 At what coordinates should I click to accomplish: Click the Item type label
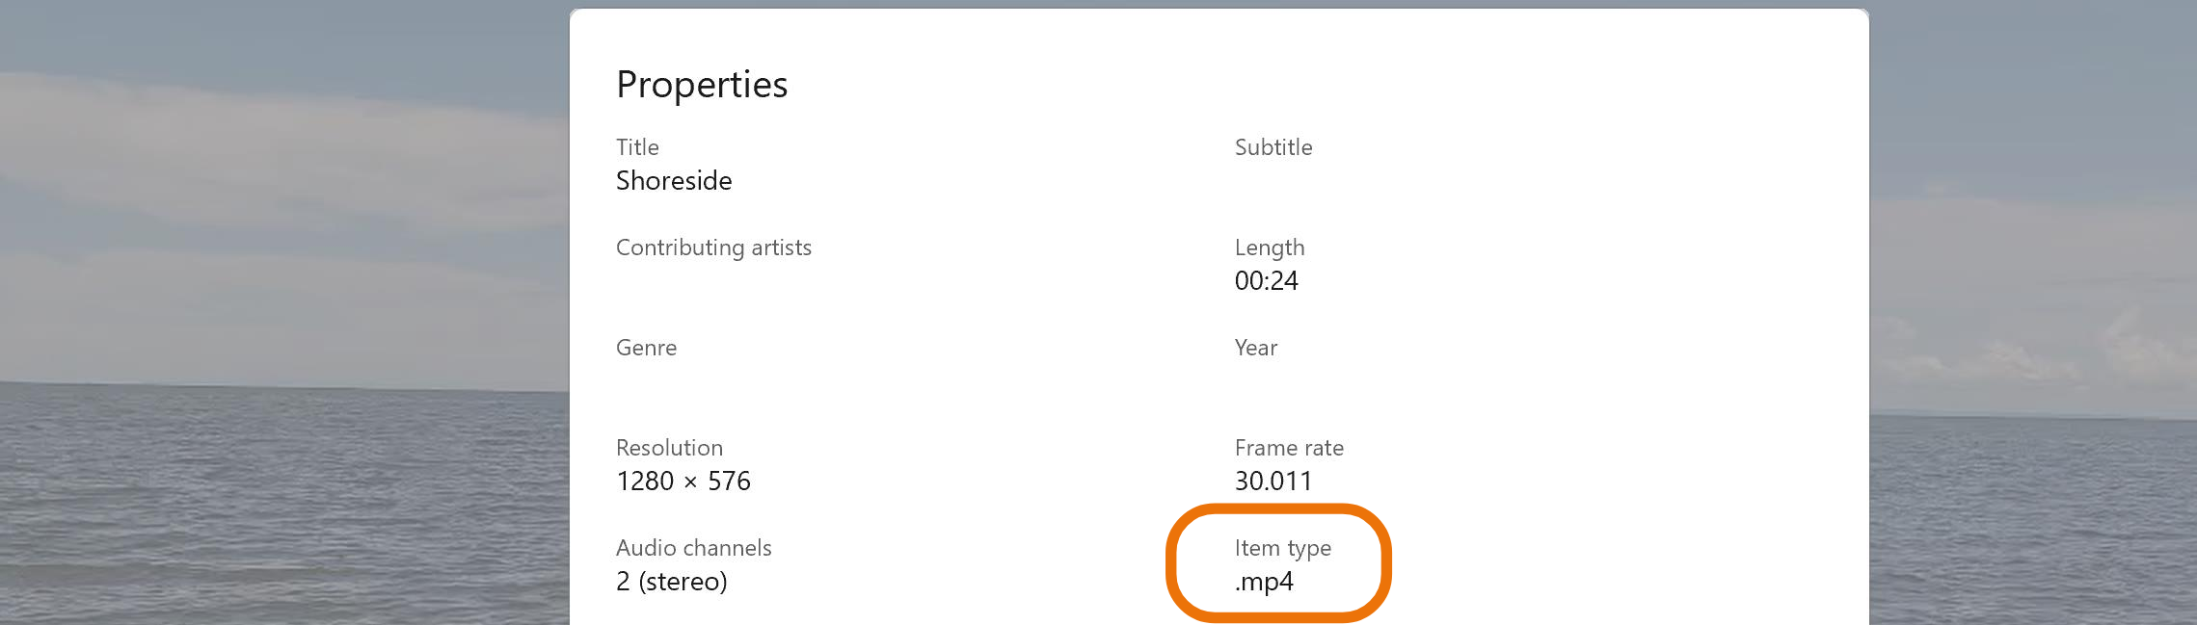pyautogui.click(x=1283, y=549)
